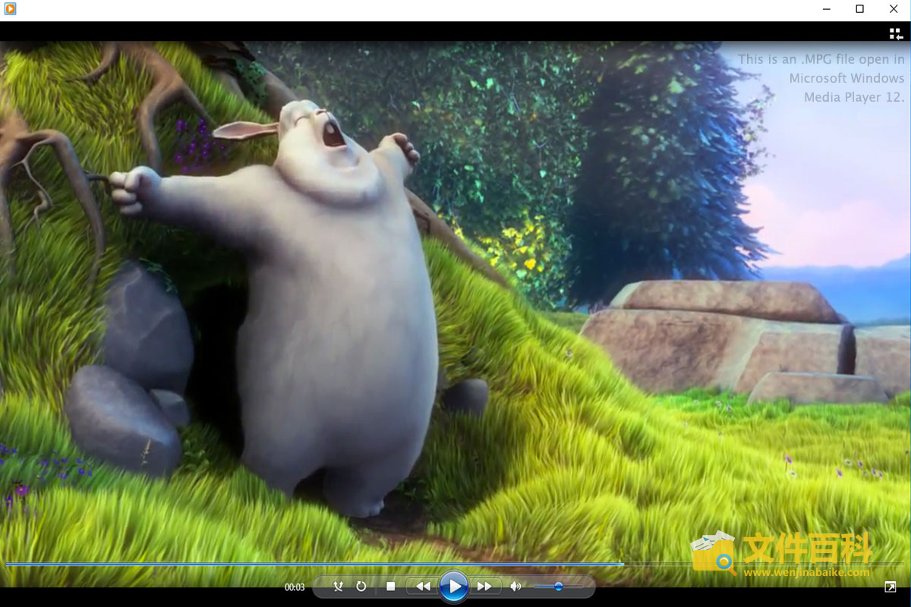Switch to Library view icon
911x607 pixels.
896,33
